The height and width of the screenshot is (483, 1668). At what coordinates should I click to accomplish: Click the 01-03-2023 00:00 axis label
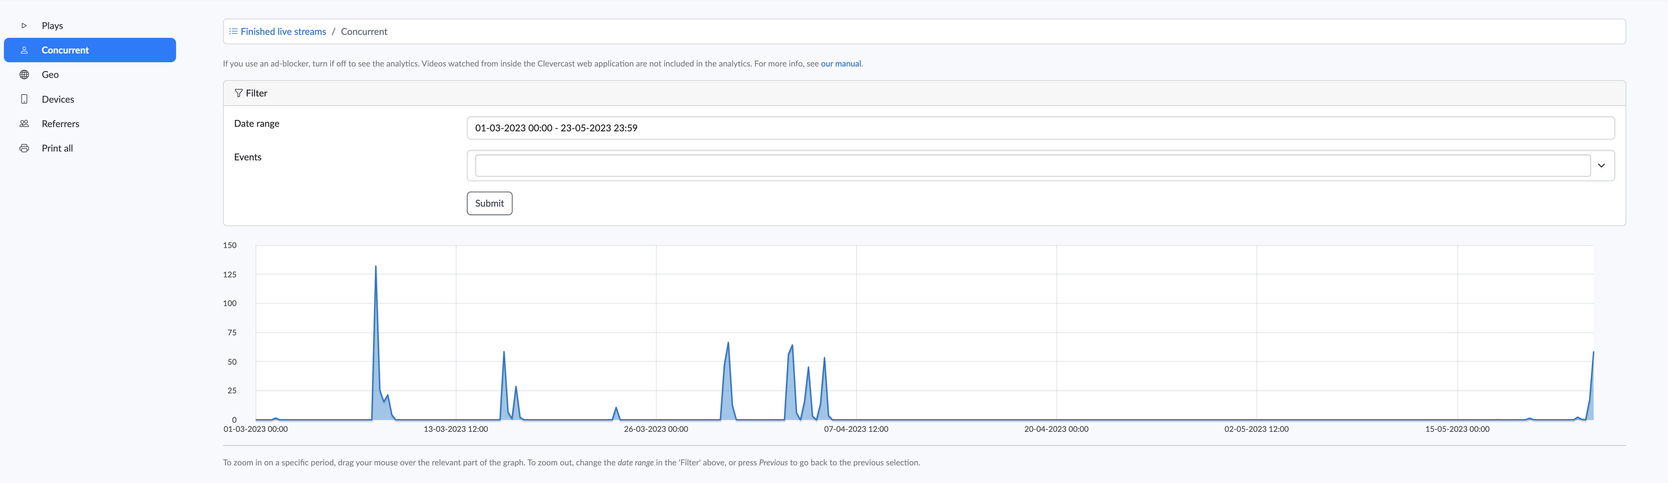(x=256, y=430)
